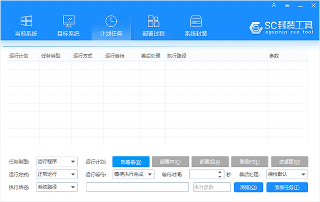This screenshot has height=202, width=320.
Task: Expand the 运行等待 dropdown
Action: [x=133, y=174]
